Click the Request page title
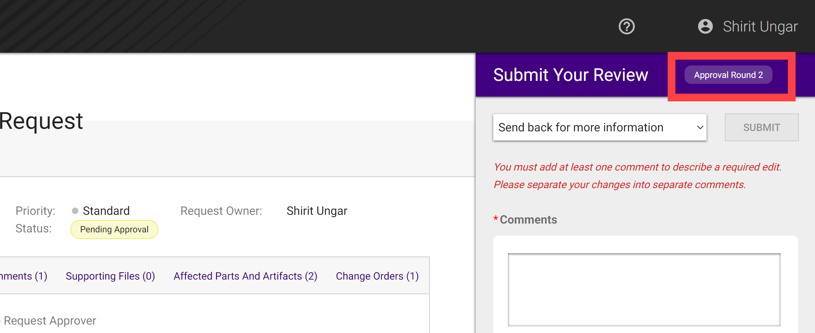This screenshot has width=815, height=333. [x=41, y=121]
